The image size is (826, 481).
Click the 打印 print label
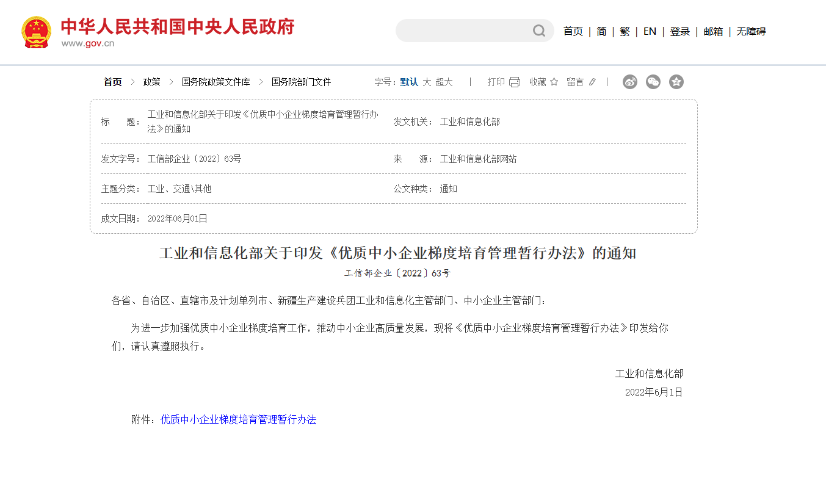(x=496, y=82)
